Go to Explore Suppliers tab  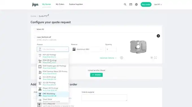[x=76, y=4]
